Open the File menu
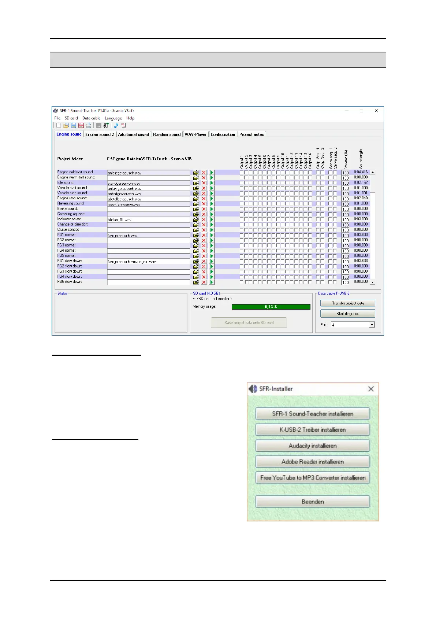 tap(57, 118)
